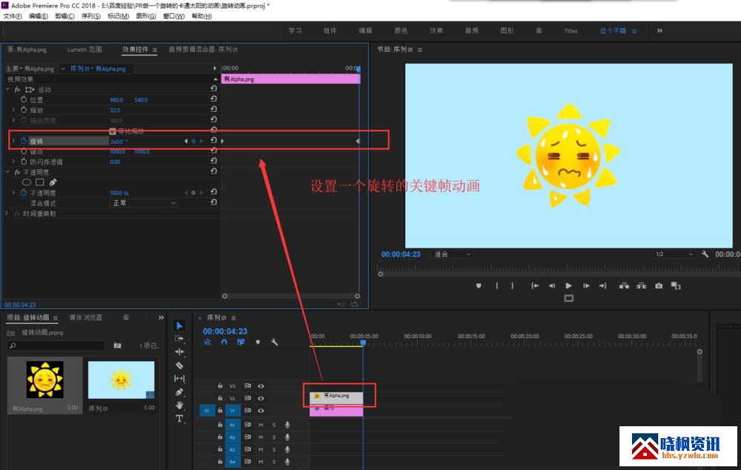This screenshot has height=470, width=741.
Task: Toggle the 运动 effect fx switch
Action: pos(17,90)
